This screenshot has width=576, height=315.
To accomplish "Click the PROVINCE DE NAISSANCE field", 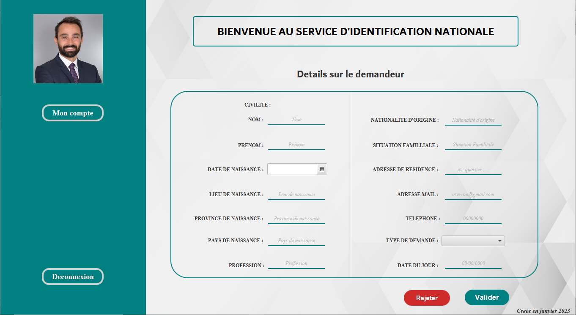I will click(x=296, y=218).
